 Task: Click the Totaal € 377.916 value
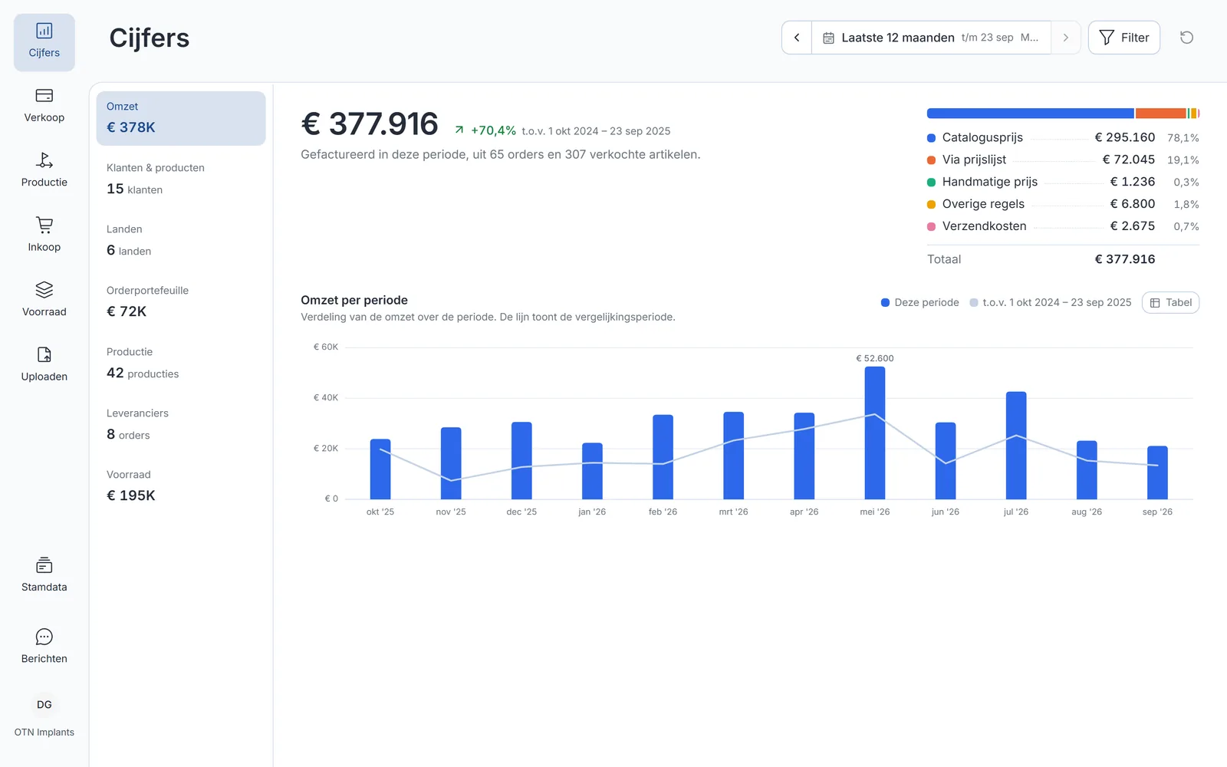click(1125, 260)
